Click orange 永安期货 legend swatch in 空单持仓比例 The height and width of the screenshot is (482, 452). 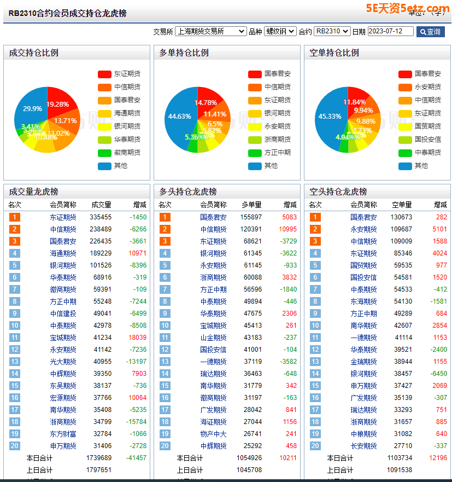[405, 87]
